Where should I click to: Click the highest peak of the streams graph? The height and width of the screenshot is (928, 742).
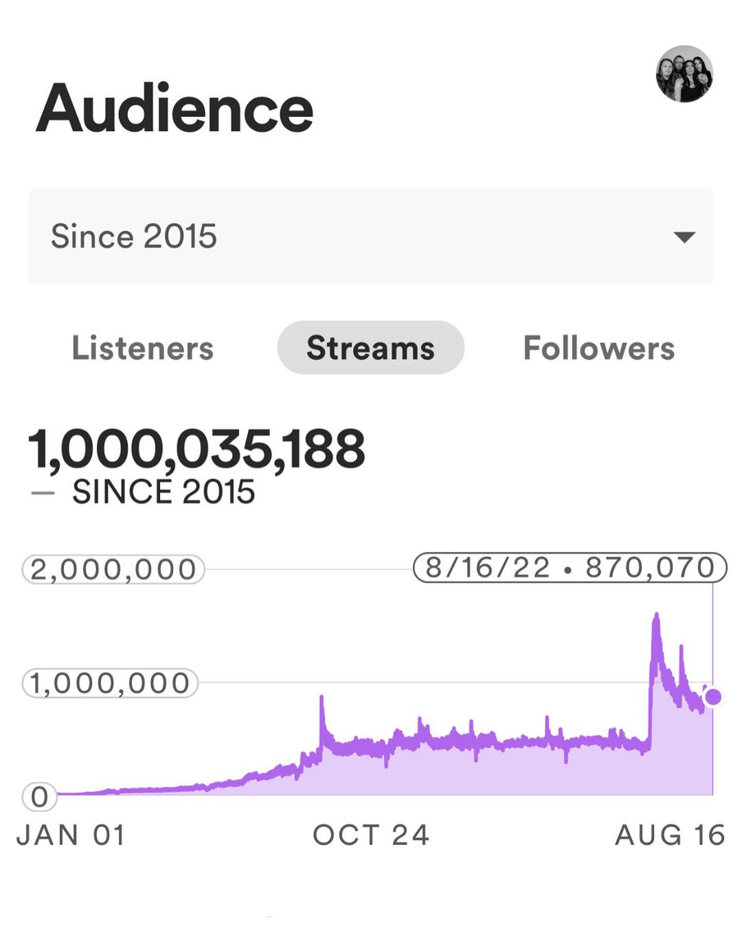click(x=657, y=616)
